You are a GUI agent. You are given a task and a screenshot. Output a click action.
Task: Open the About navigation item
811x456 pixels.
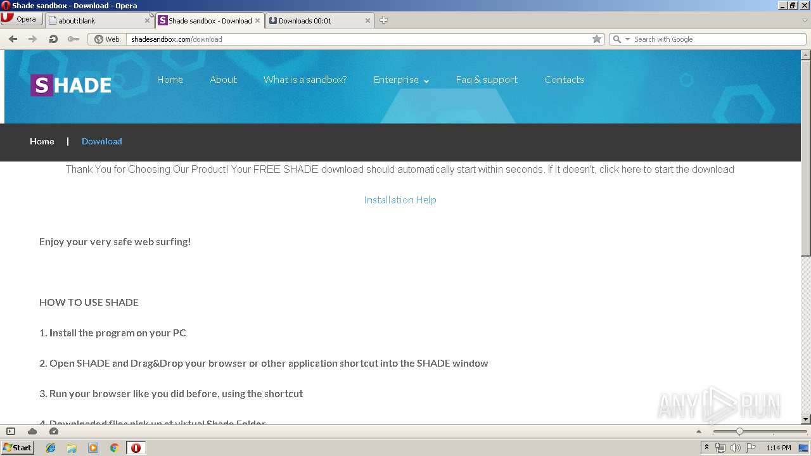(x=223, y=80)
